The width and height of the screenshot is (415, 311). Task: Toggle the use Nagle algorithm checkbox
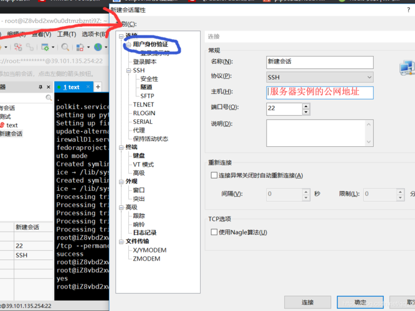[x=214, y=232]
